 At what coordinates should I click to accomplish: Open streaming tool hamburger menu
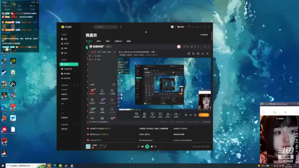click(x=198, y=47)
